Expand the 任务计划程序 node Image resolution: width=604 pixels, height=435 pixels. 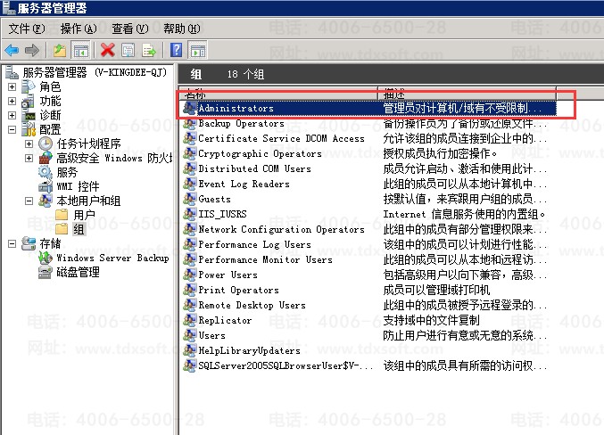29,144
